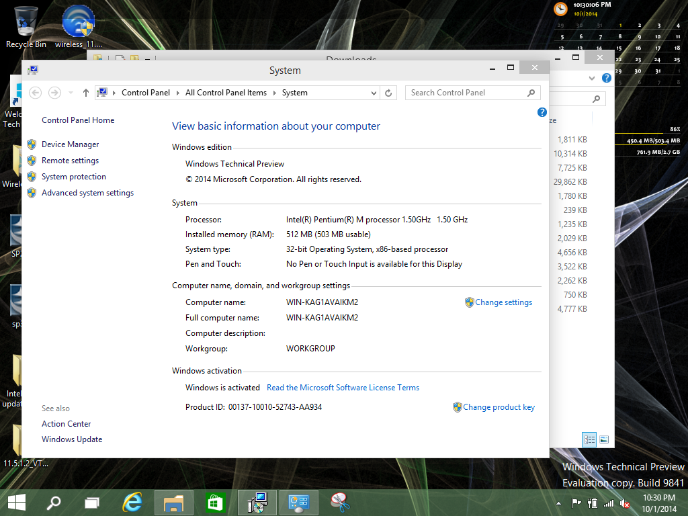Click the network signal tray icon
The width and height of the screenshot is (688, 516).
pos(609,503)
